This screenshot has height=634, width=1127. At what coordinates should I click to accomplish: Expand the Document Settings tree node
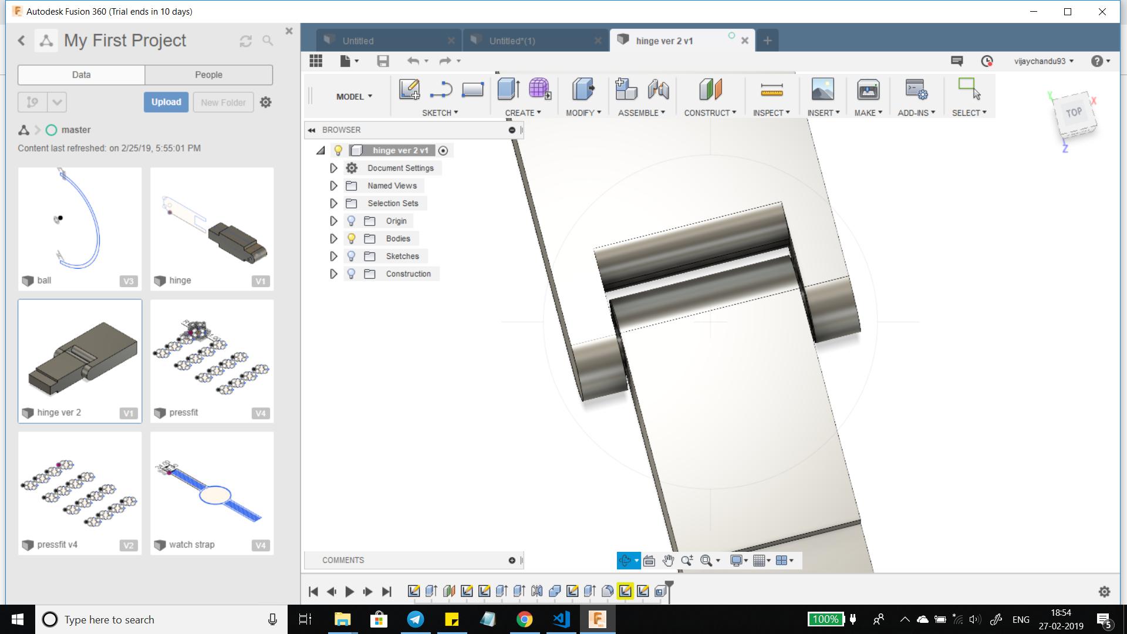(333, 168)
